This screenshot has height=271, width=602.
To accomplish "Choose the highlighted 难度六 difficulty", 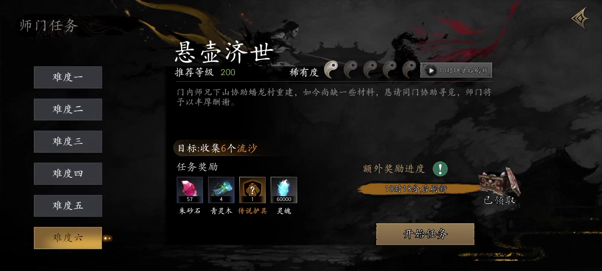I will [x=68, y=238].
